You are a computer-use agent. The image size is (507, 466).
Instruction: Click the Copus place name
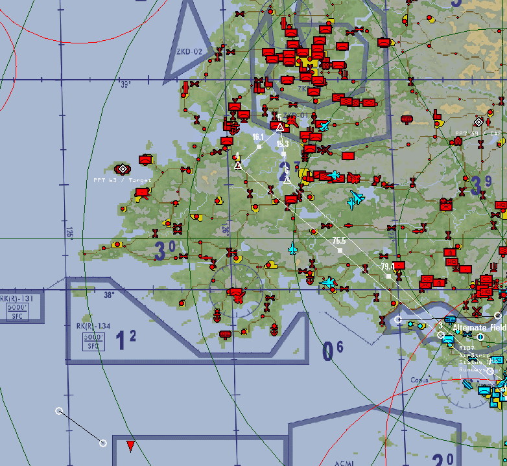419,380
